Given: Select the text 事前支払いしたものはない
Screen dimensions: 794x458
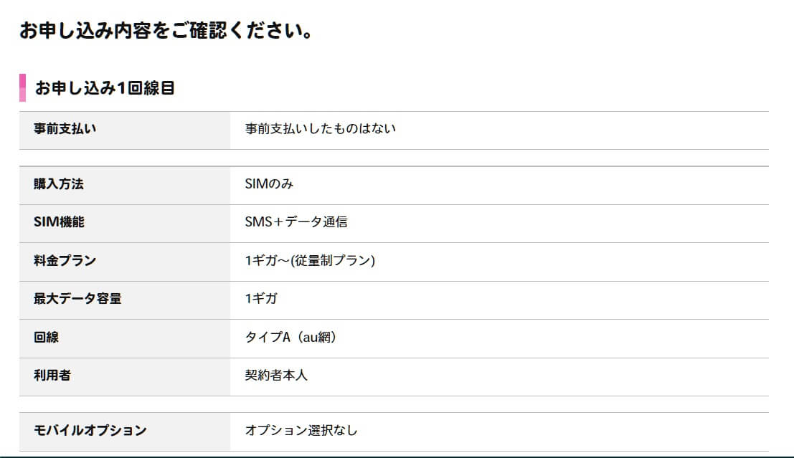Looking at the screenshot, I should tap(320, 128).
